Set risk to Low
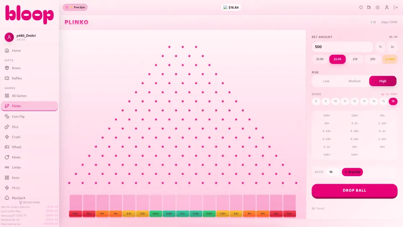Screen dimensions: 403x227 pyautogui.click(x=326, y=81)
